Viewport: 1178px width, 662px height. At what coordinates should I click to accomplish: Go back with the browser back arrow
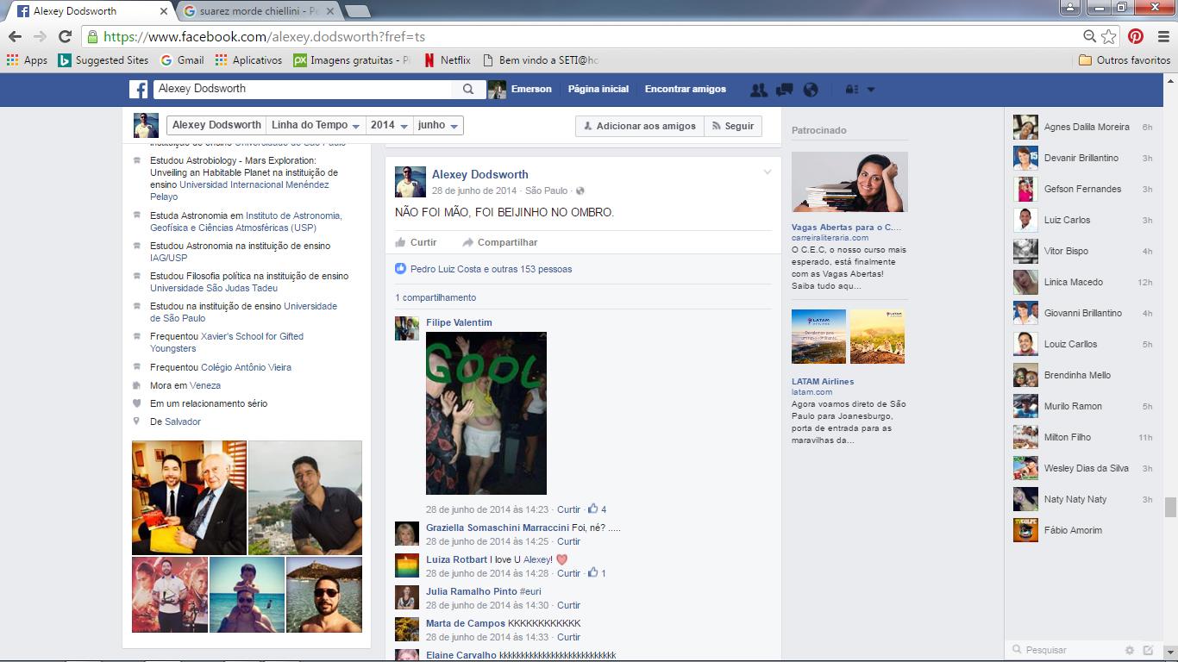point(15,36)
